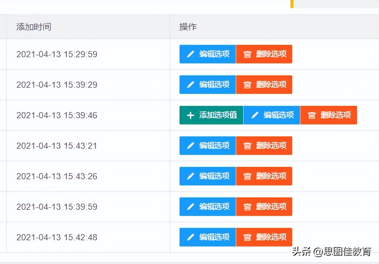Click the trash icon in the 15:39:46 row
This screenshot has height=264, width=379.
311,115
